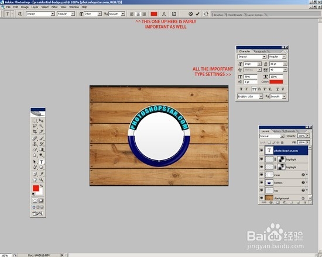Open anti-aliasing dropdown in options bar
This screenshot has width=322, height=257.
point(123,14)
